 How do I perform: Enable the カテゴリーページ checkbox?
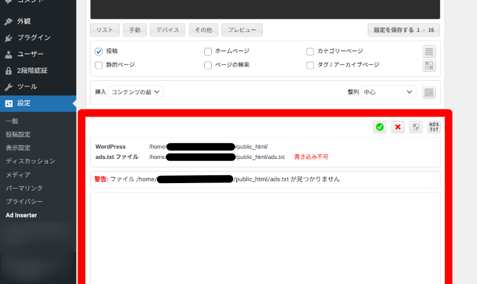tap(310, 51)
